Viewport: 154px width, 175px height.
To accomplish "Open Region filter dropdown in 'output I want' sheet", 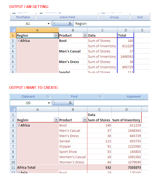I will pos(56,120).
